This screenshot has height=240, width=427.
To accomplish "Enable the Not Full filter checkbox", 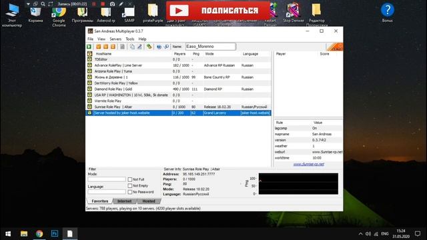I will 130,179.
